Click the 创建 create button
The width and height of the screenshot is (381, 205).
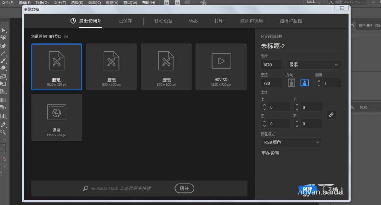click(x=307, y=189)
